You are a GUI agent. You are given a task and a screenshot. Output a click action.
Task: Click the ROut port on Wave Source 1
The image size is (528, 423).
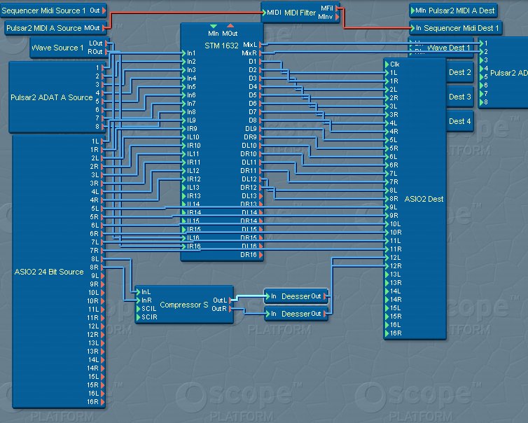[106, 52]
